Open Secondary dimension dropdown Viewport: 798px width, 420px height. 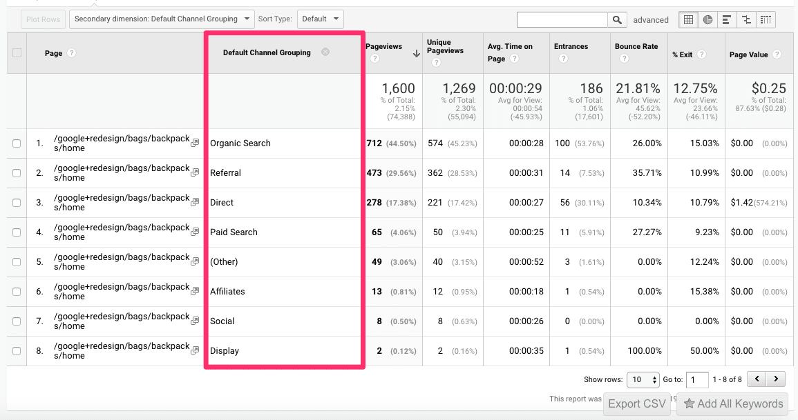[x=162, y=19]
